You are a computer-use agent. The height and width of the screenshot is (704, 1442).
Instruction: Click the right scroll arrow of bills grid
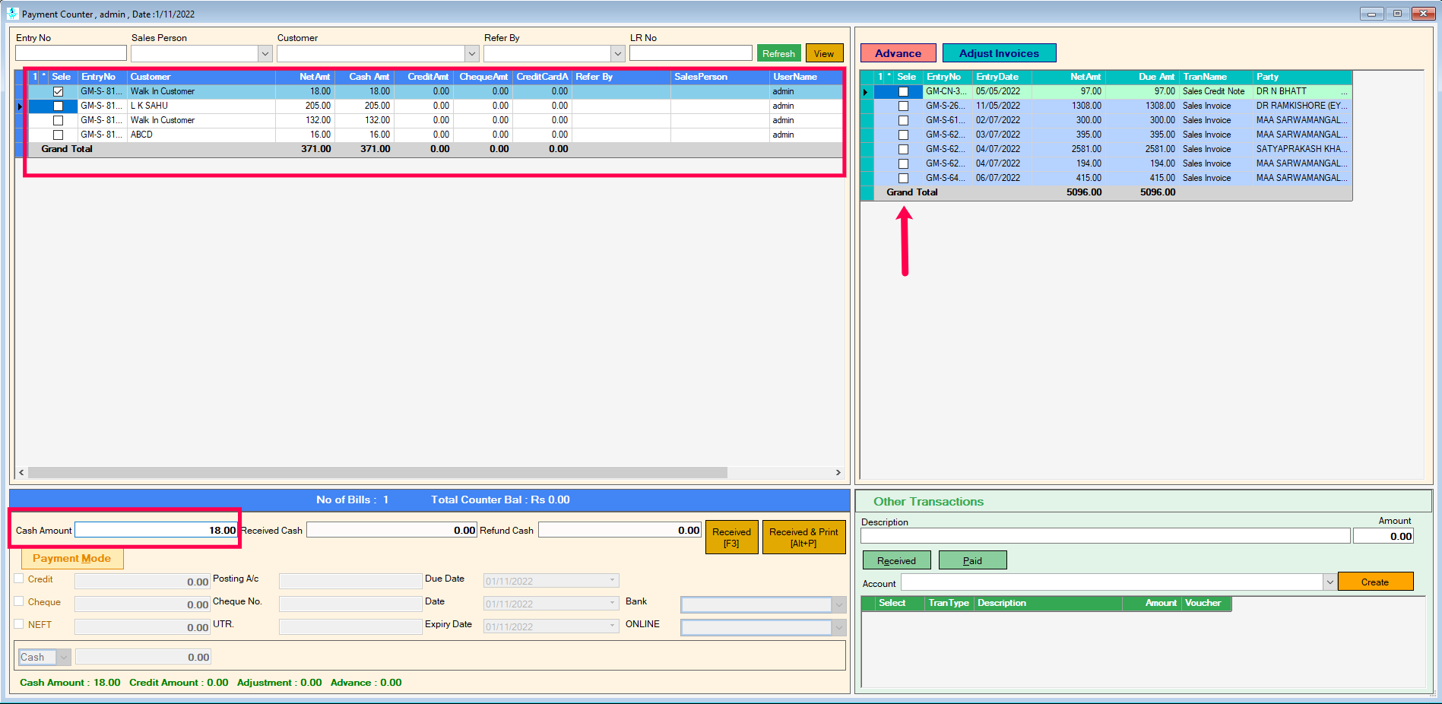pyautogui.click(x=838, y=473)
